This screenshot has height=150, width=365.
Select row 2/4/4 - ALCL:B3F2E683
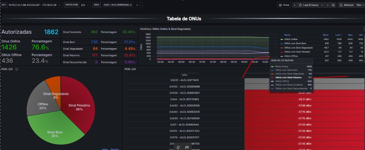[x=184, y=99]
